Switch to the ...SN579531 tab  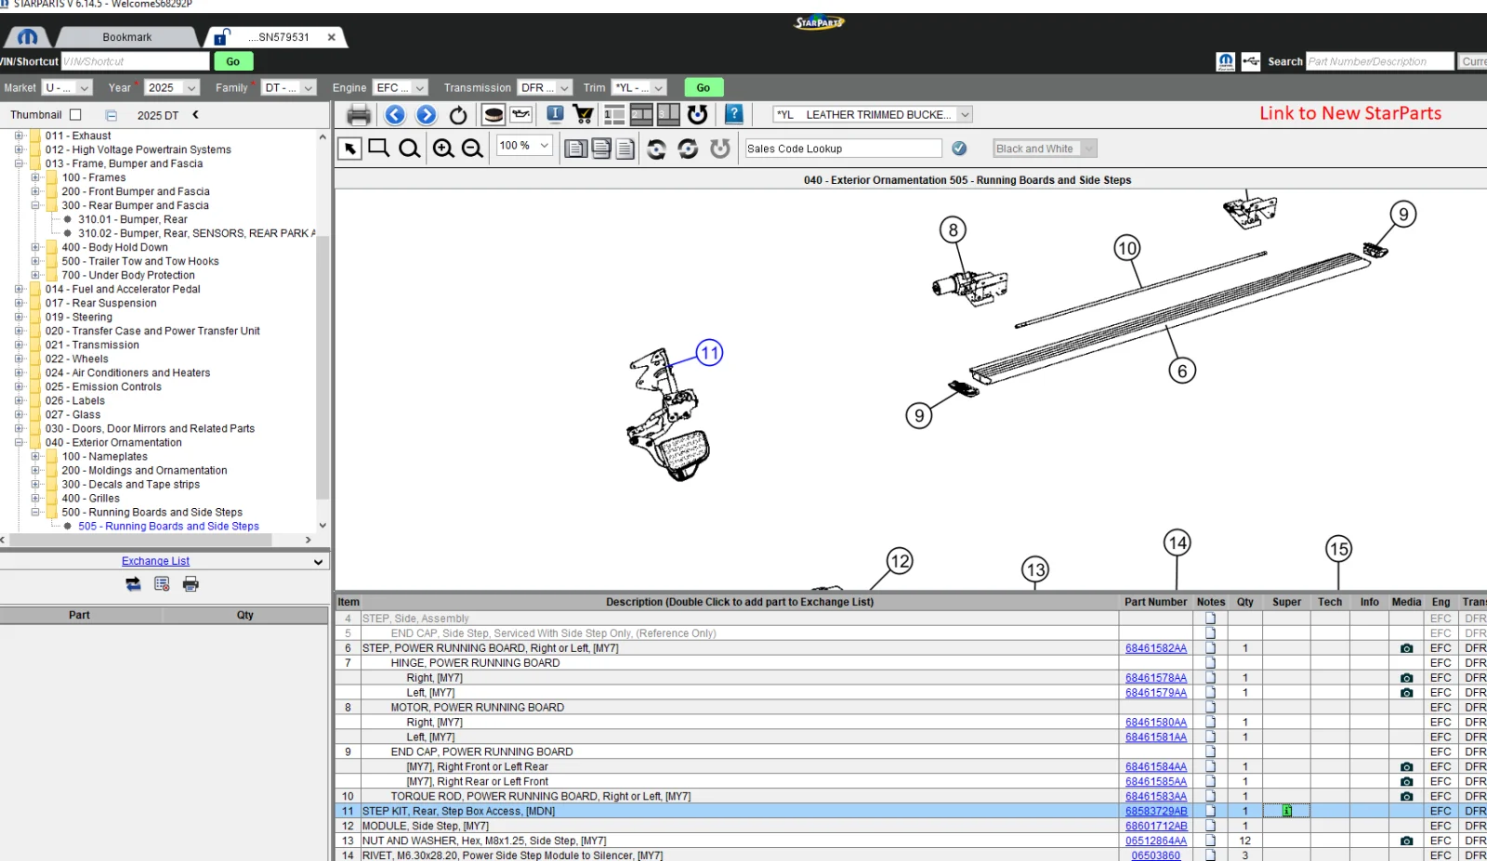coord(278,37)
